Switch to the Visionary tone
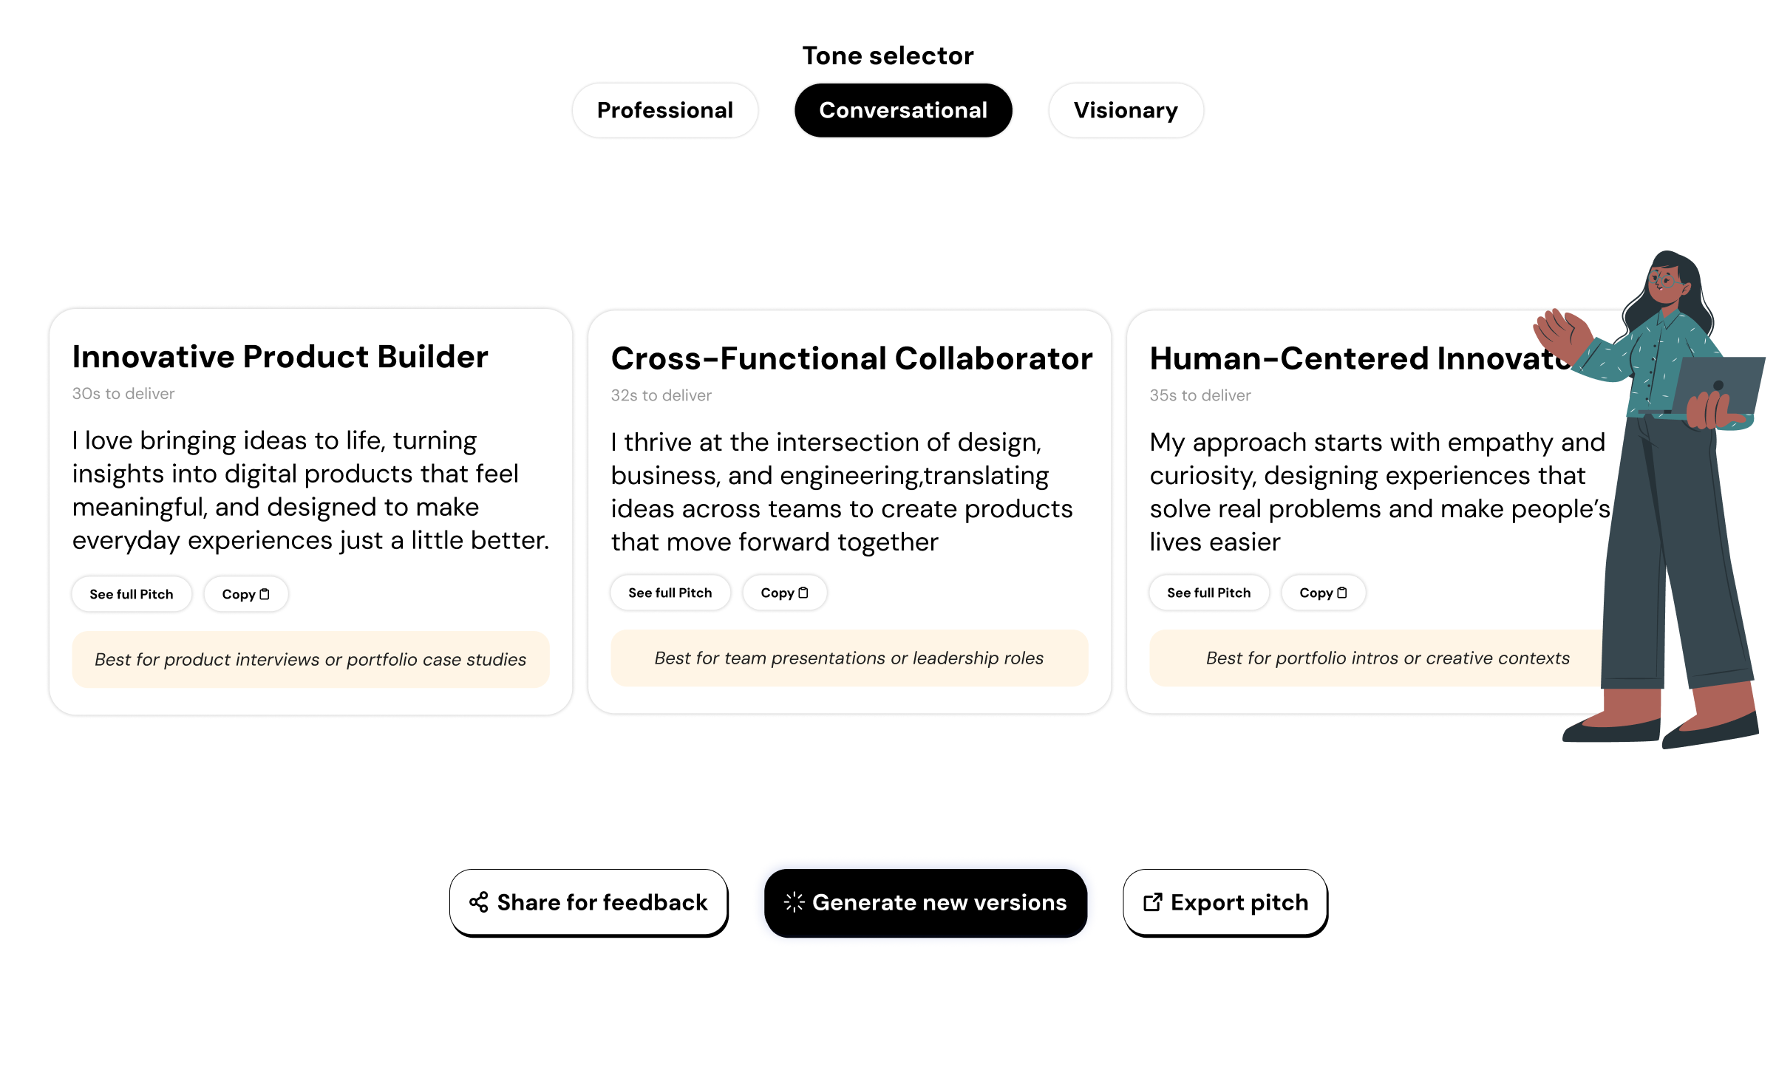Screen dimensions: 1776x1084 pyautogui.click(x=1126, y=110)
